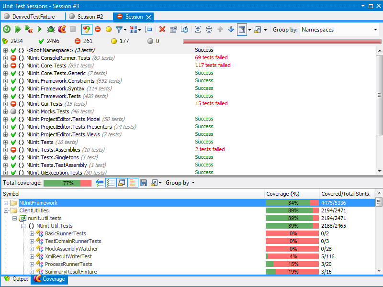Click the test tree vertical scrollbar thumb
The height and width of the screenshot is (287, 383).
pyautogui.click(x=379, y=95)
